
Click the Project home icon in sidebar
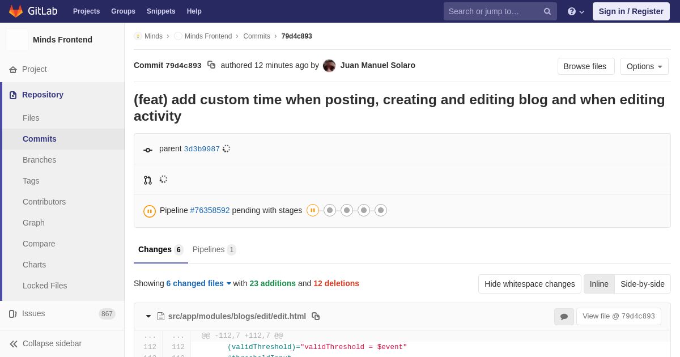point(13,70)
